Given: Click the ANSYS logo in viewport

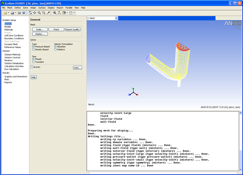Looking at the screenshot, I should (x=233, y=23).
